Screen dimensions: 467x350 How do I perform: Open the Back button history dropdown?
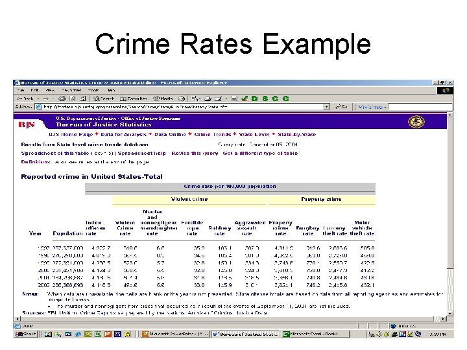38,99
